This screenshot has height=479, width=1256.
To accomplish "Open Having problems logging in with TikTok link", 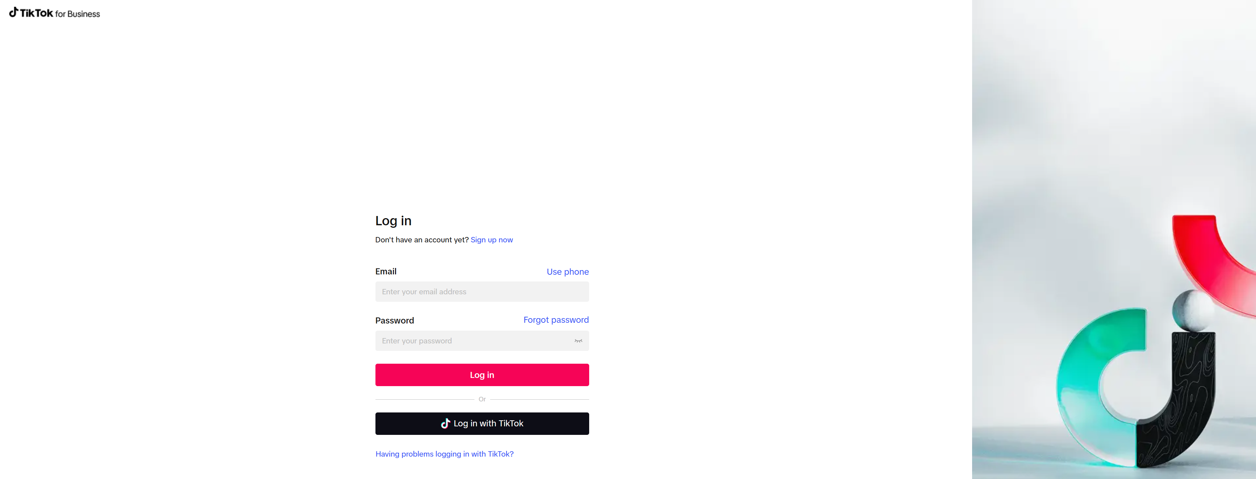I will 444,454.
